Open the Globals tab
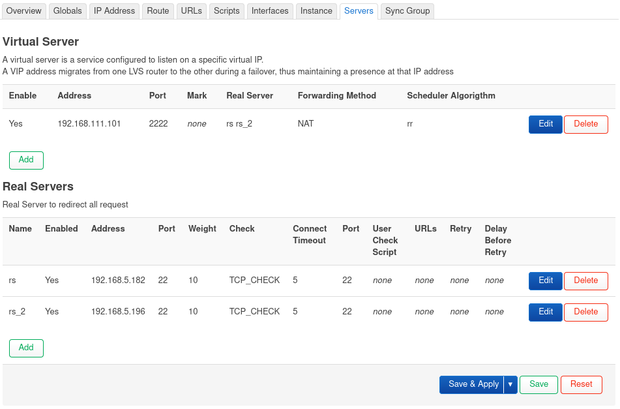The height and width of the screenshot is (409, 620). coord(67,10)
